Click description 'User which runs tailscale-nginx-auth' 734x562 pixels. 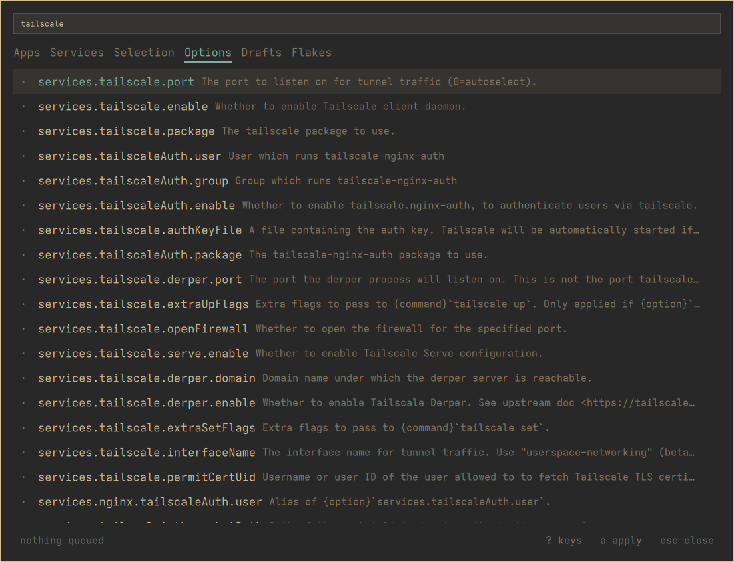[x=336, y=156]
